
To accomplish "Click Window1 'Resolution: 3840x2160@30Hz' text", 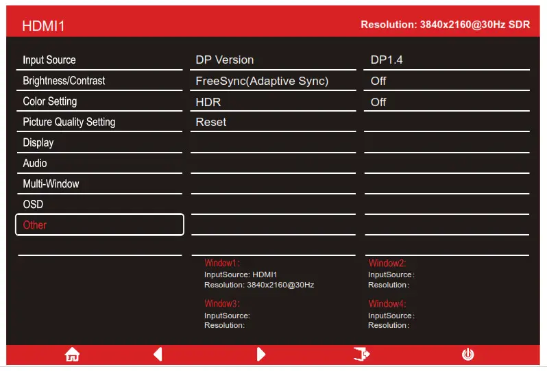I will [259, 285].
